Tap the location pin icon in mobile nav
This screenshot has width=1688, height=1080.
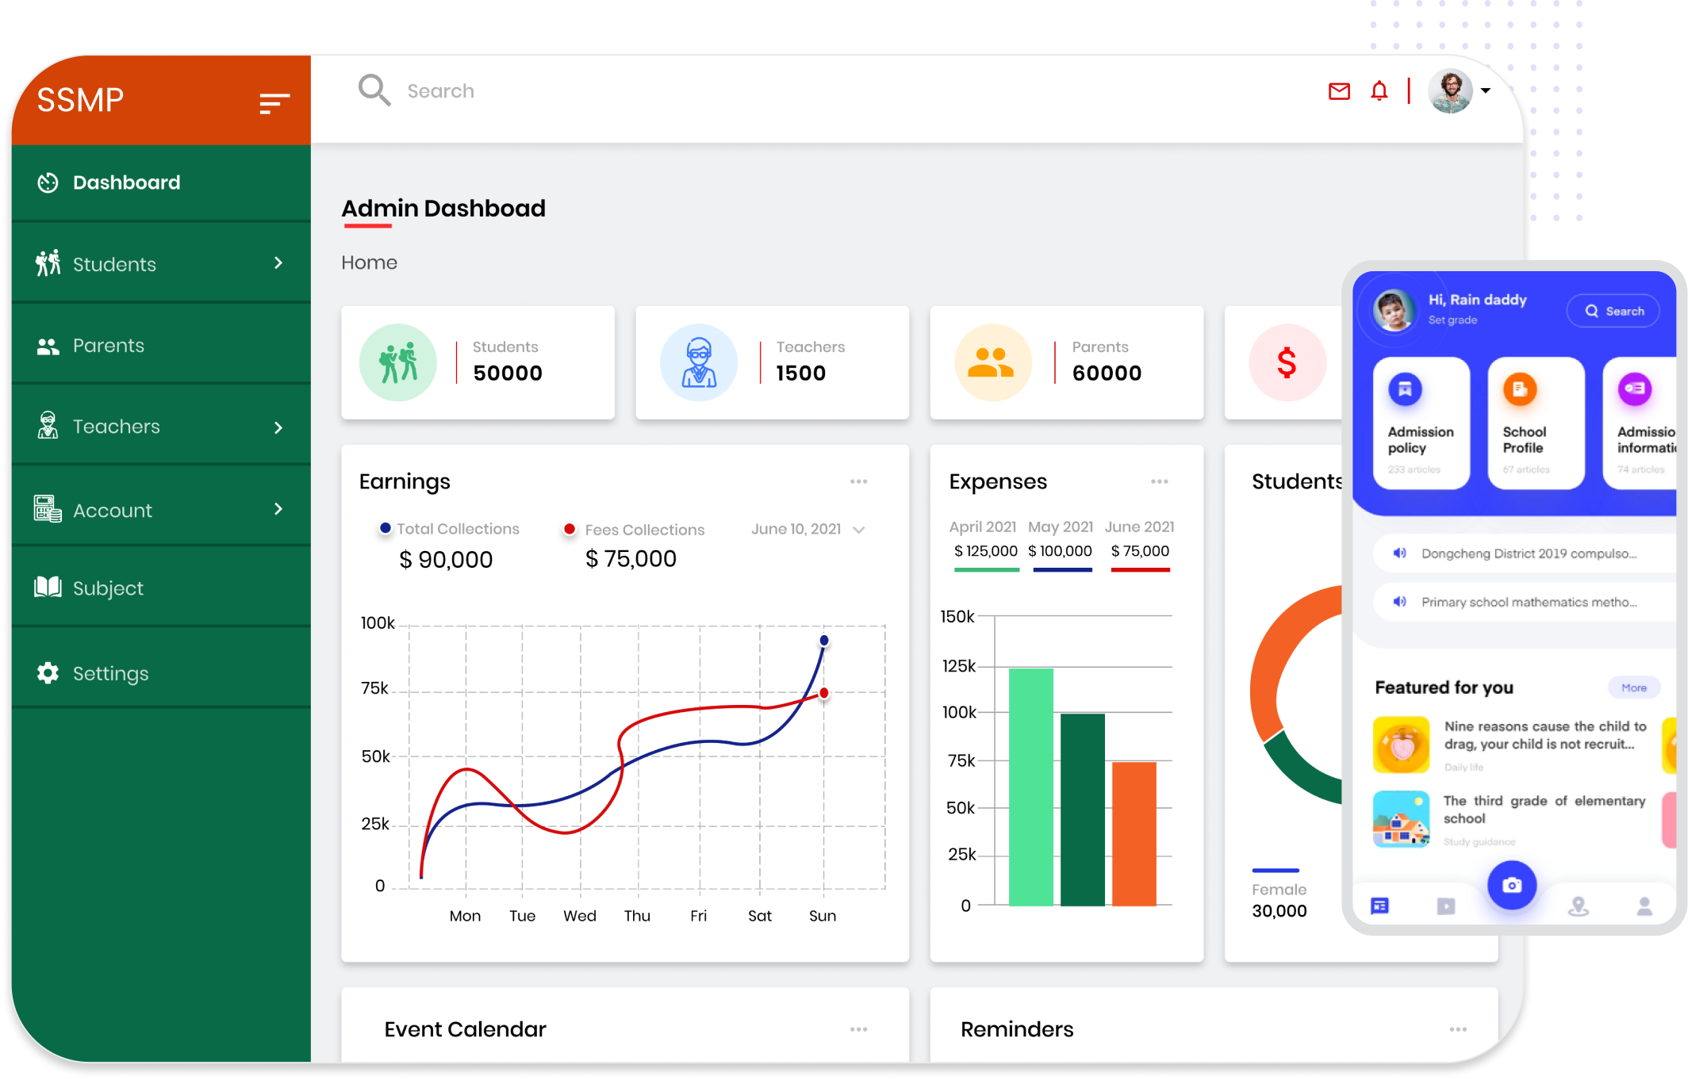click(x=1579, y=906)
